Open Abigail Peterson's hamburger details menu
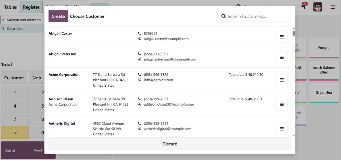 tap(281, 57)
